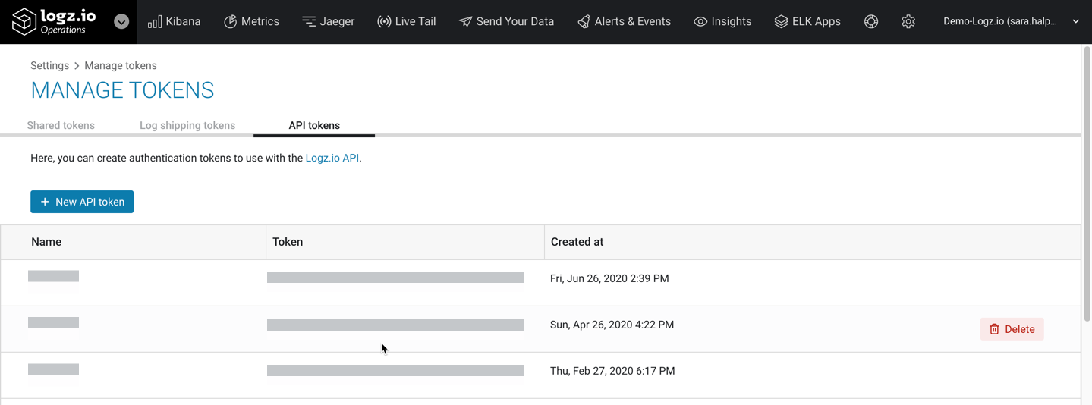
Task: Open Kibana from the top navigation
Action: [174, 21]
